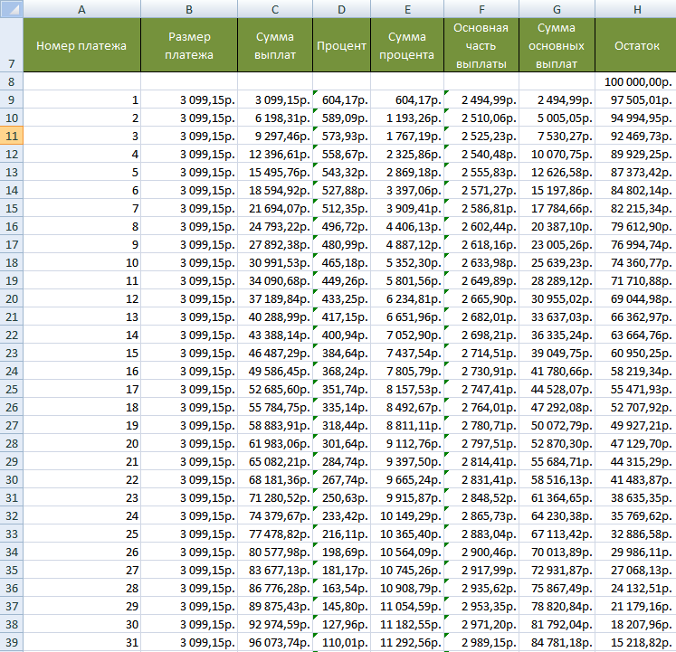Select cell with 69 044,98р.

pos(636,298)
